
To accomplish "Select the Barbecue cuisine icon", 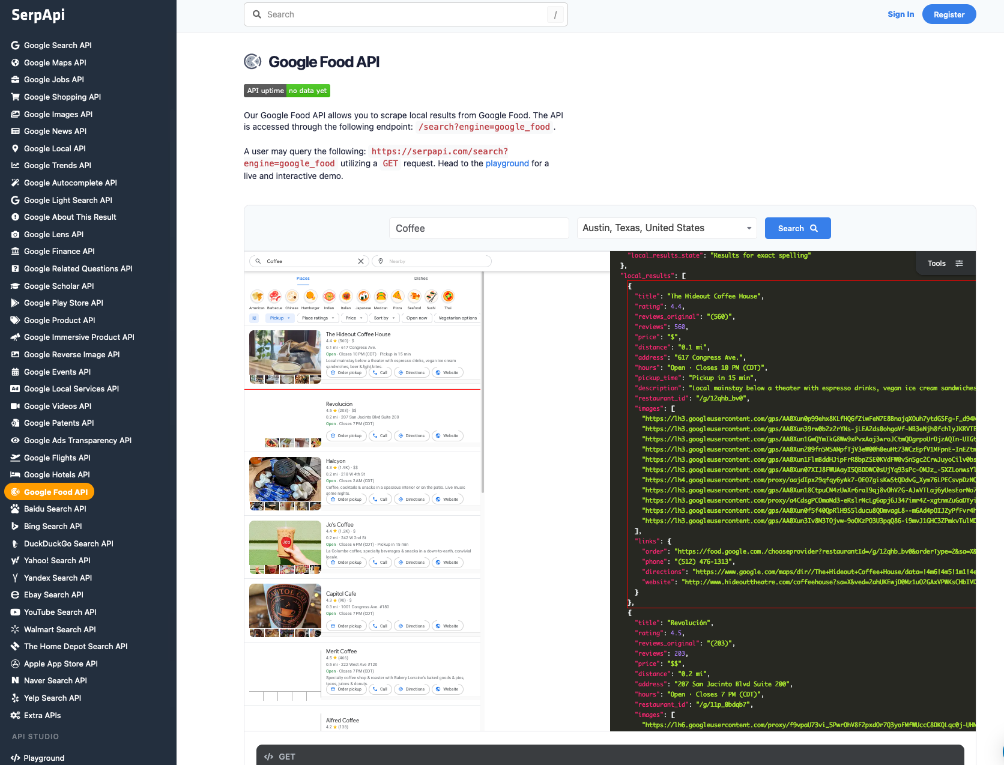I will 274,296.
